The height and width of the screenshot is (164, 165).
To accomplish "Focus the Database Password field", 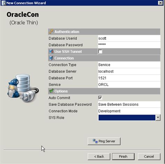I will coord(129,45).
